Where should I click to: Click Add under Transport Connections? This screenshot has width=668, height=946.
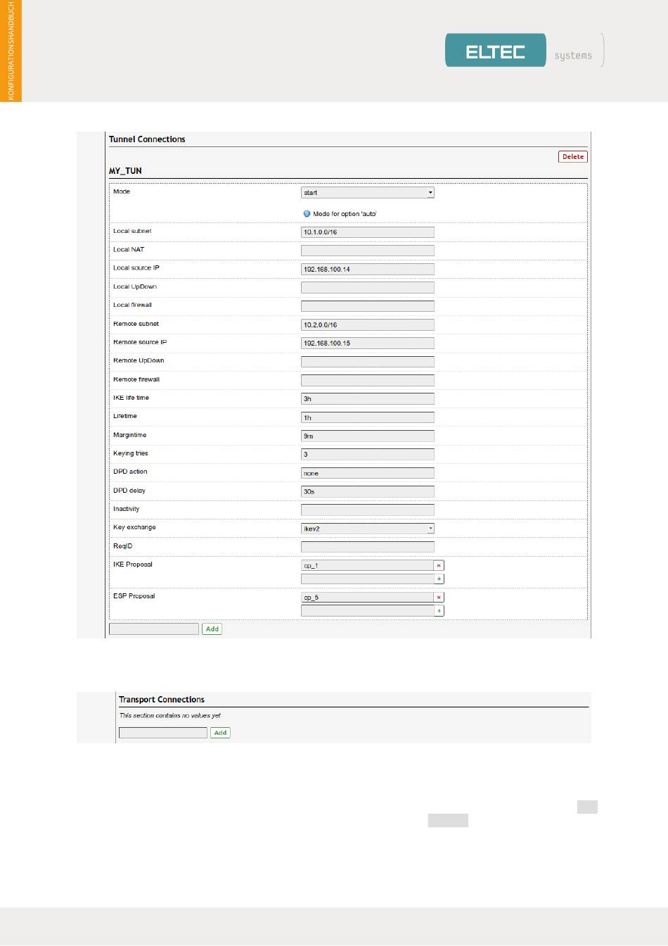click(x=220, y=733)
